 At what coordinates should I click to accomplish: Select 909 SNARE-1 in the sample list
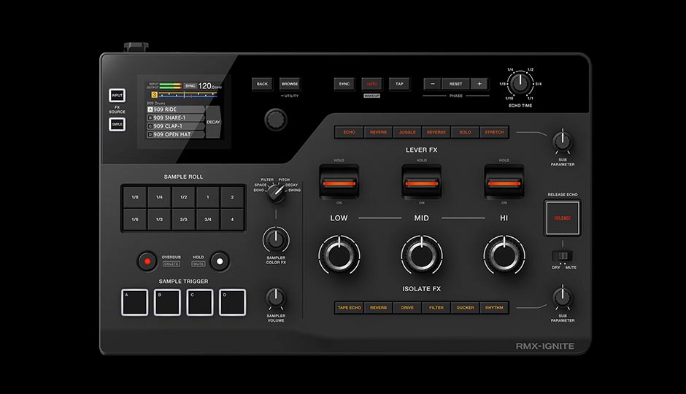(175, 117)
